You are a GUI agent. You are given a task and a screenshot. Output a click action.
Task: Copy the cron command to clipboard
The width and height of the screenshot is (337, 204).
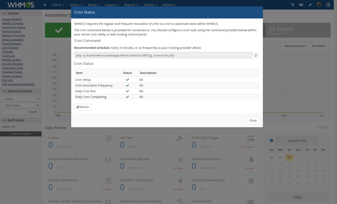(256, 55)
